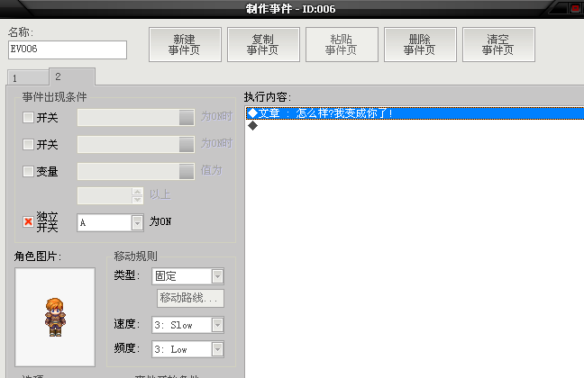Enable the second 开关 condition checkbox

28,144
